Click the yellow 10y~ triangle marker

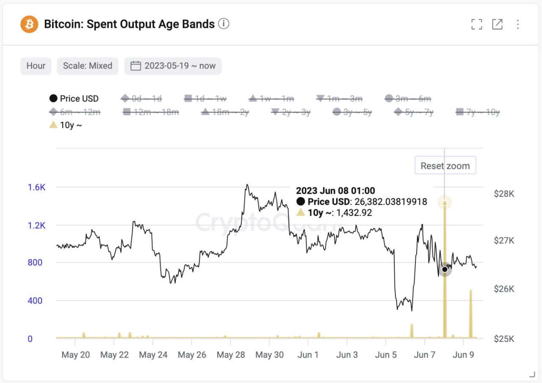point(53,125)
